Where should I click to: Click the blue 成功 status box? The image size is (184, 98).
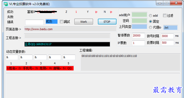[52, 22]
